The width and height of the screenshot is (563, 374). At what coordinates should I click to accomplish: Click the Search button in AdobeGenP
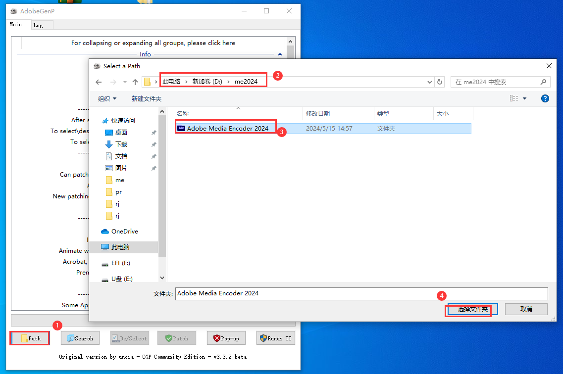[x=80, y=338]
